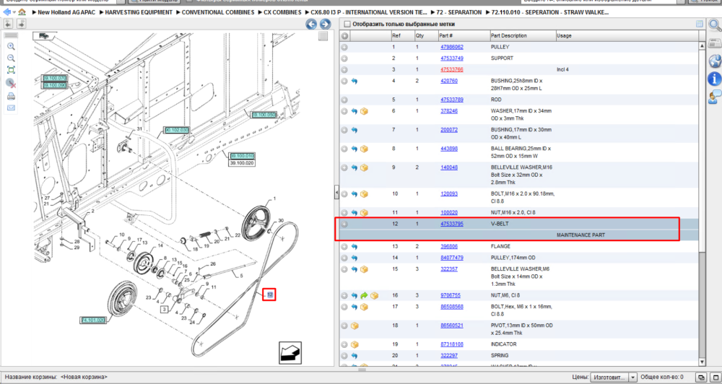Add SUPPORT 47533749 via its plus button
Viewport: 722px width, 384px height.
click(x=344, y=58)
